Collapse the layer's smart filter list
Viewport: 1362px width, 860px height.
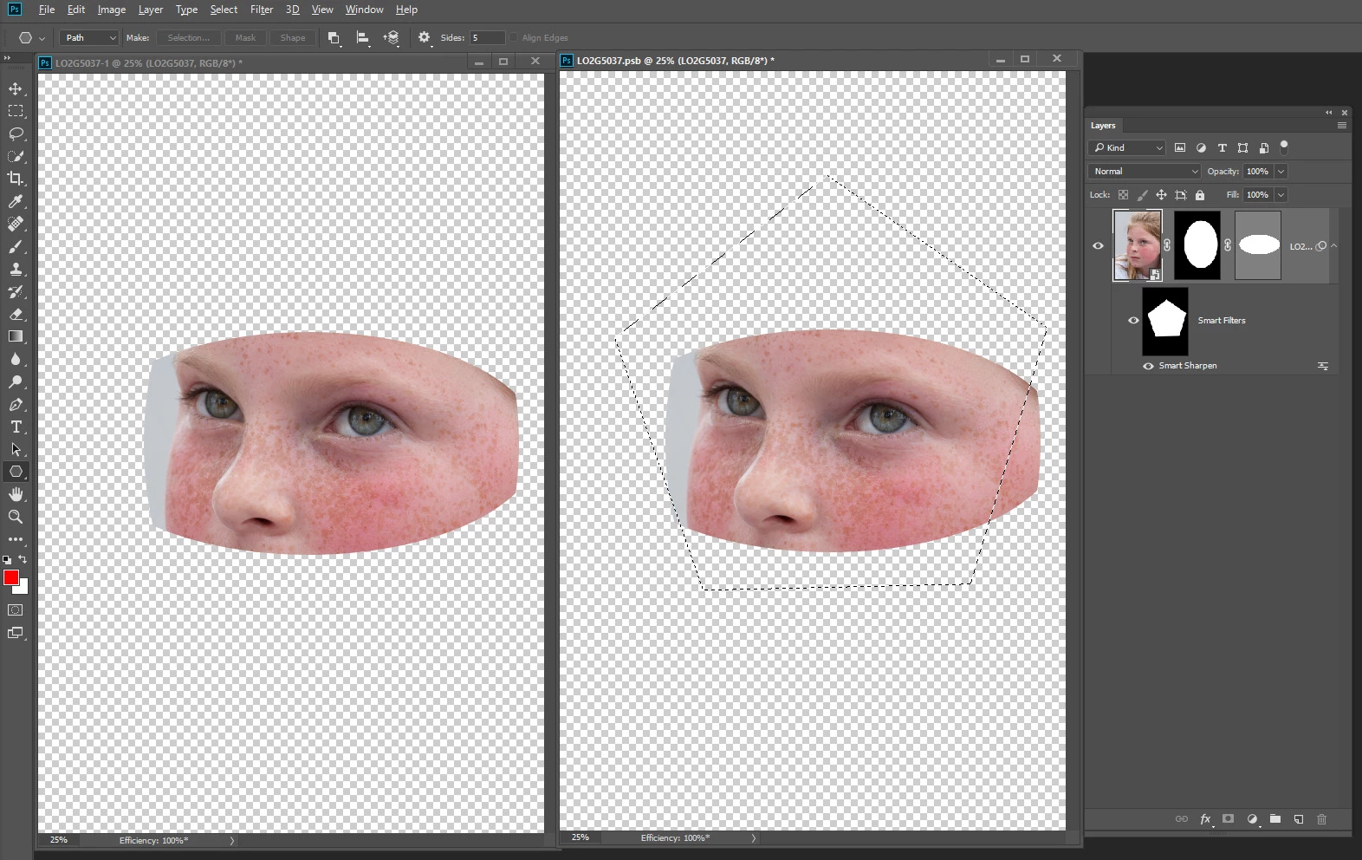click(x=1334, y=245)
